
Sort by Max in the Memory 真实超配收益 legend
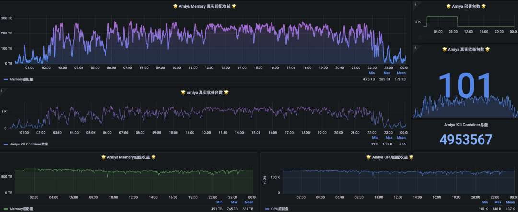click(387, 73)
